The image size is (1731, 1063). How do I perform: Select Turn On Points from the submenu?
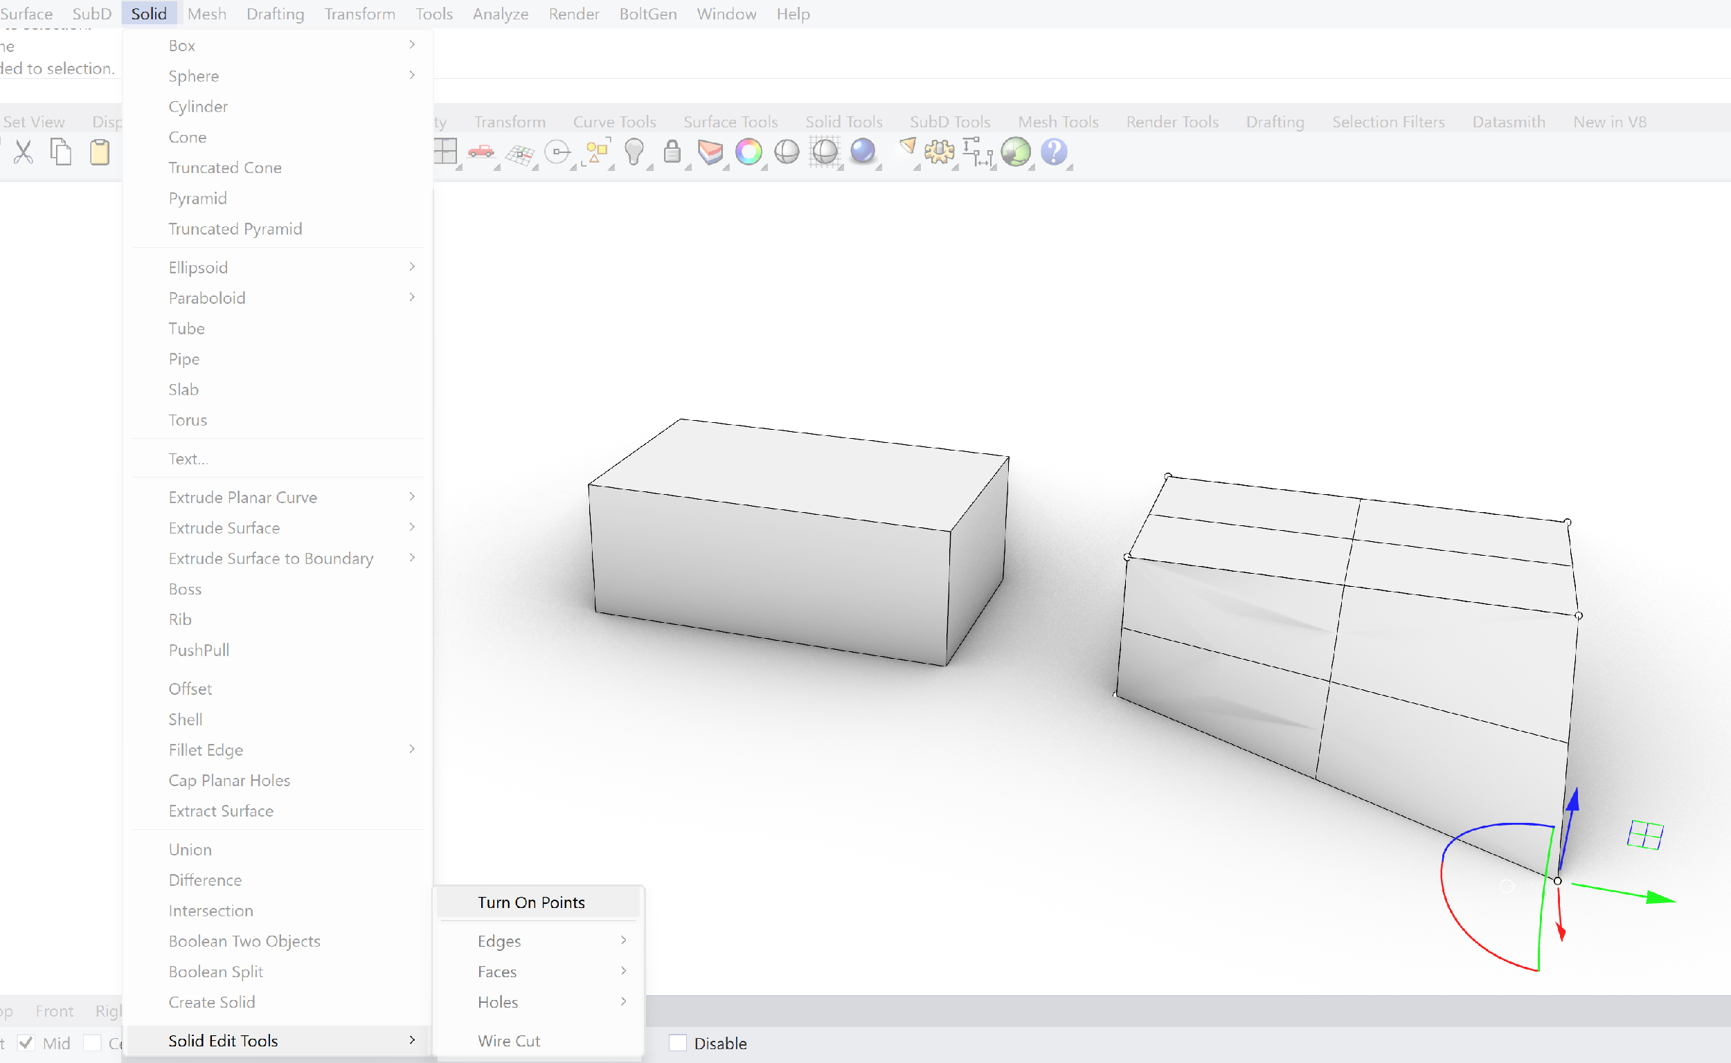(531, 902)
